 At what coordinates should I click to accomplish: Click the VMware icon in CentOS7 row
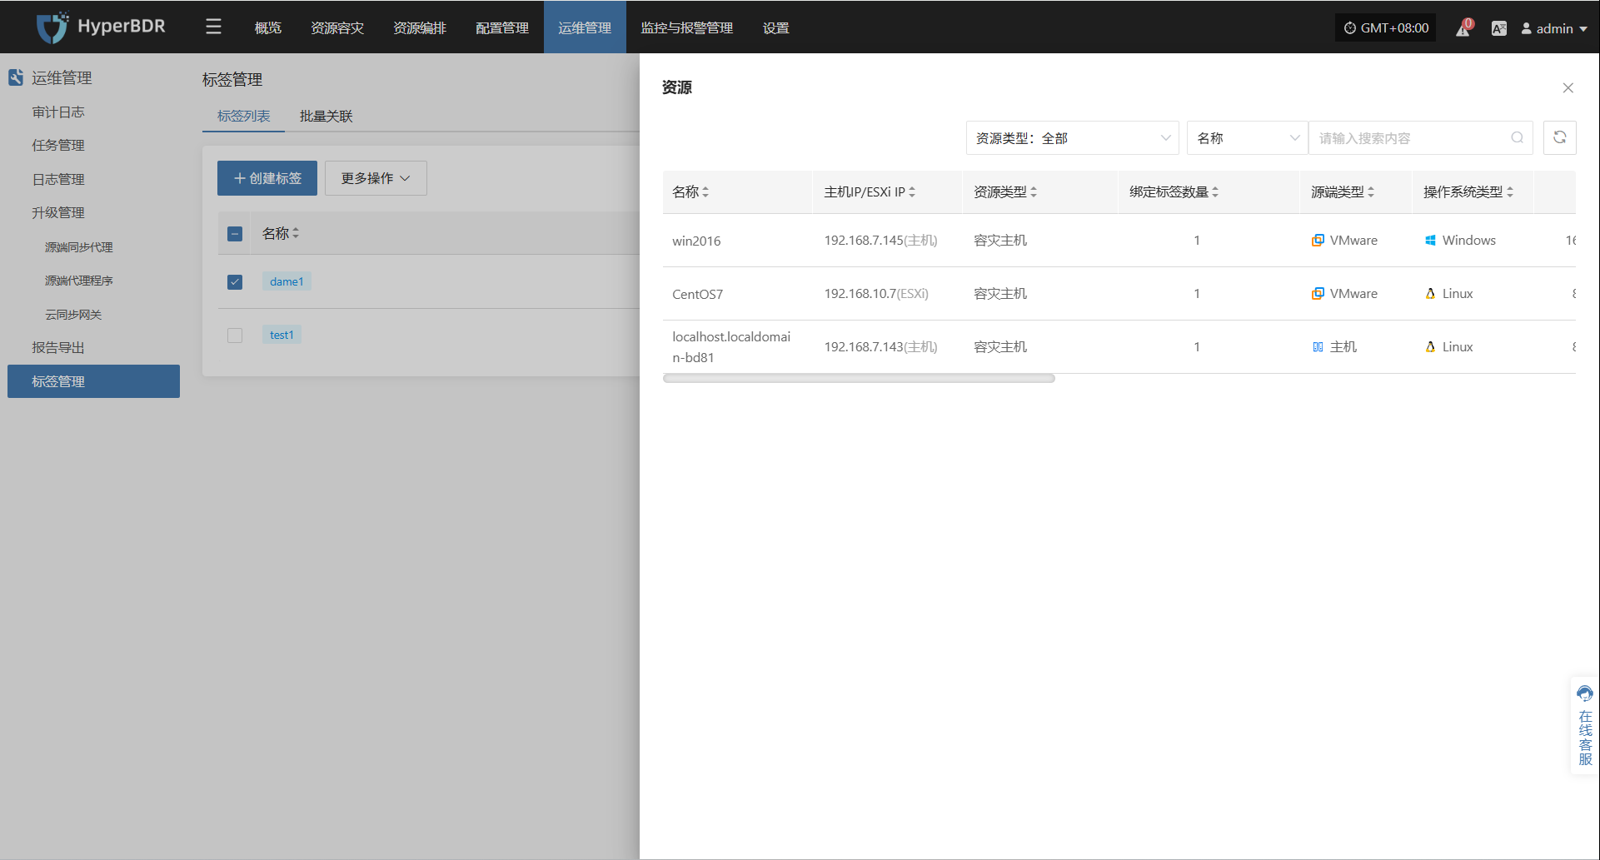pos(1318,294)
